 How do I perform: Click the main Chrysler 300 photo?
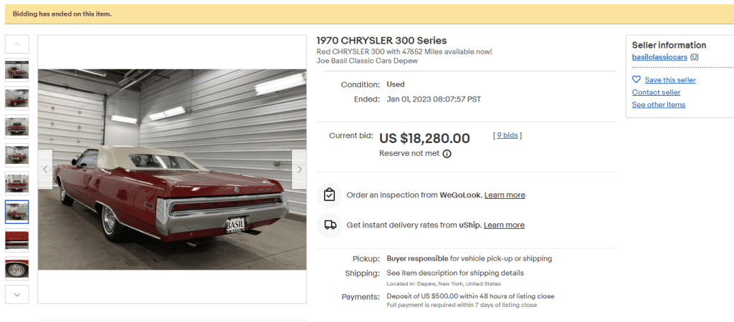[x=172, y=170]
